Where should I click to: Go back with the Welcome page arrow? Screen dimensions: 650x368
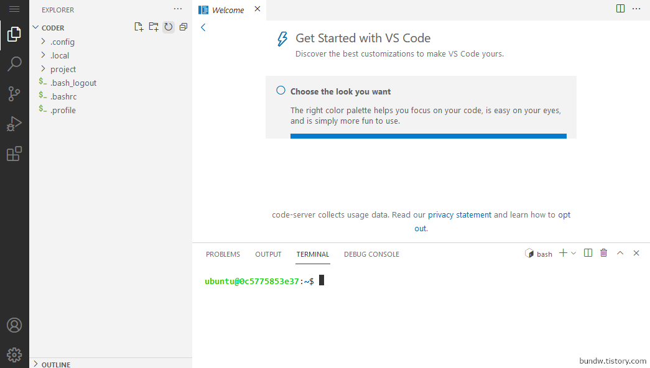pos(203,27)
